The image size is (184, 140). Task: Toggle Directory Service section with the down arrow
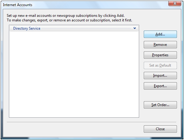click(135, 28)
